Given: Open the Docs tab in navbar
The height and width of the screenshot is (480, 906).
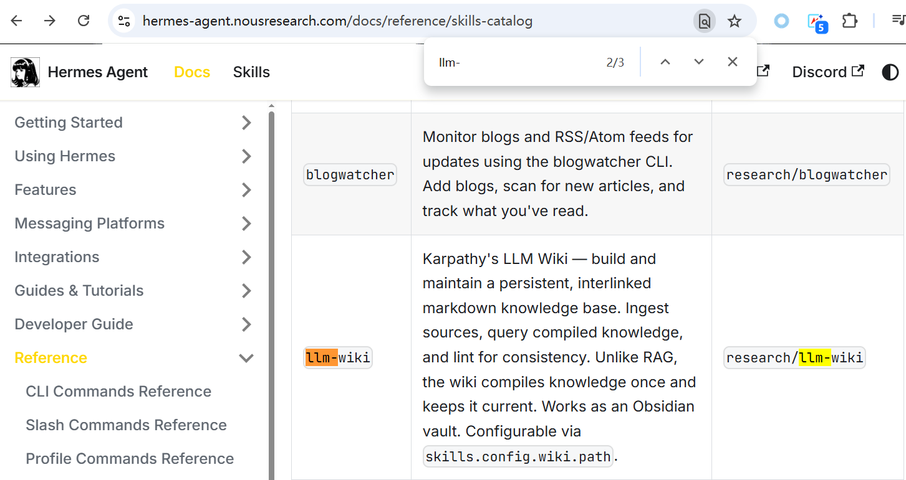Looking at the screenshot, I should click(191, 72).
